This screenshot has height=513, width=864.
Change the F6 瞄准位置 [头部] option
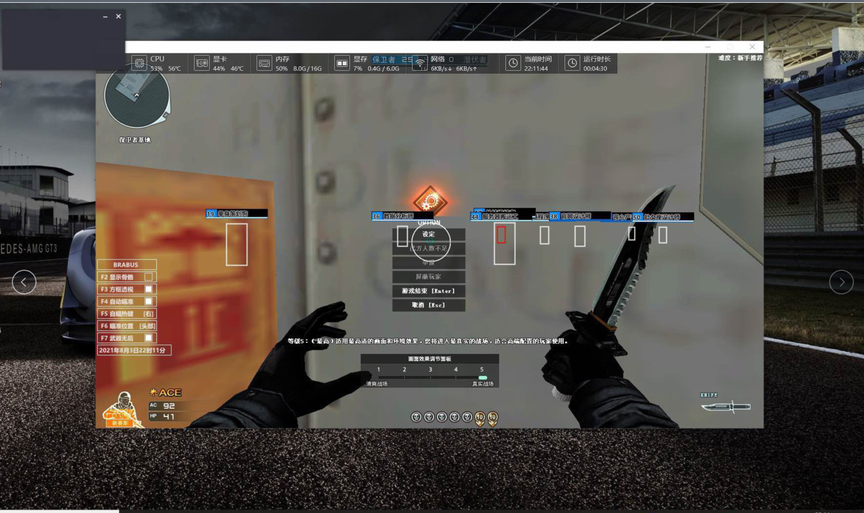click(x=147, y=326)
